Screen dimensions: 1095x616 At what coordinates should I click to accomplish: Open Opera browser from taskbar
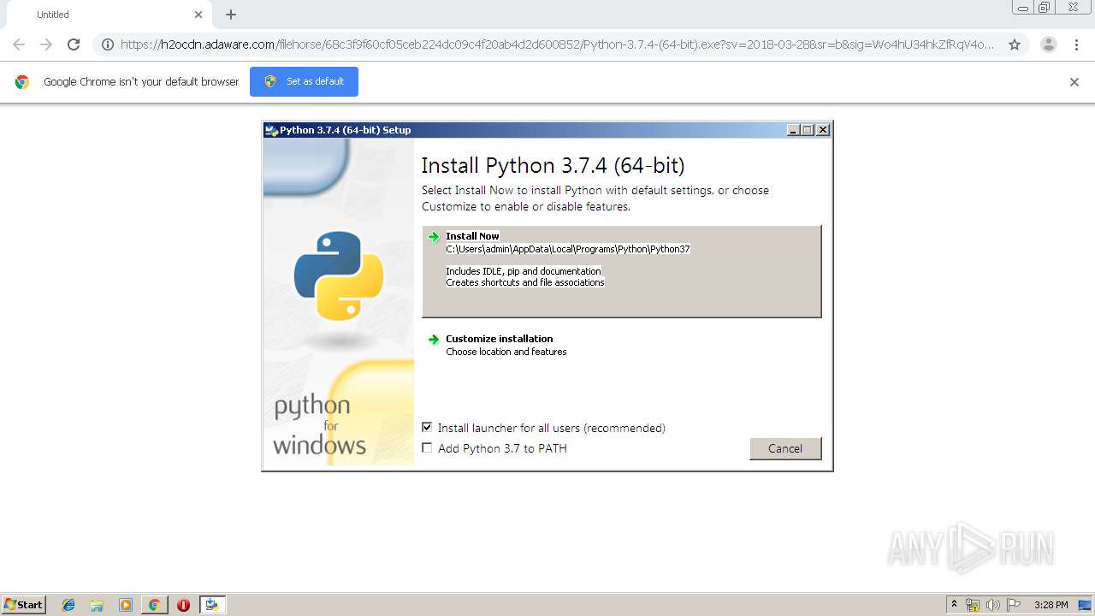pyautogui.click(x=183, y=605)
